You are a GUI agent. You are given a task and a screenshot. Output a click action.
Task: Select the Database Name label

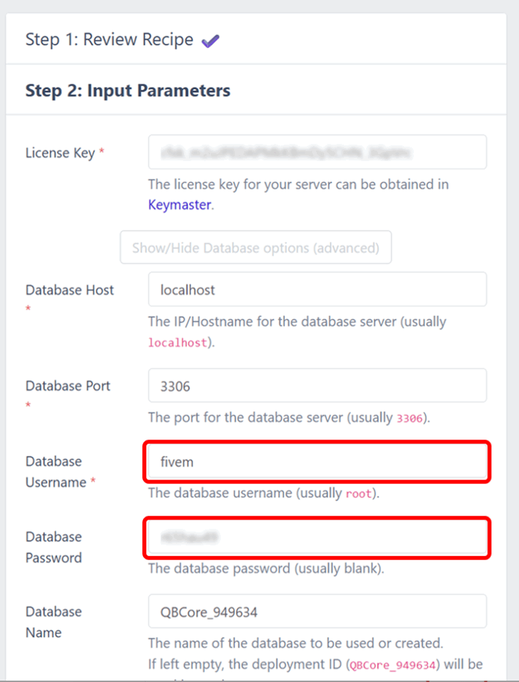click(x=54, y=622)
